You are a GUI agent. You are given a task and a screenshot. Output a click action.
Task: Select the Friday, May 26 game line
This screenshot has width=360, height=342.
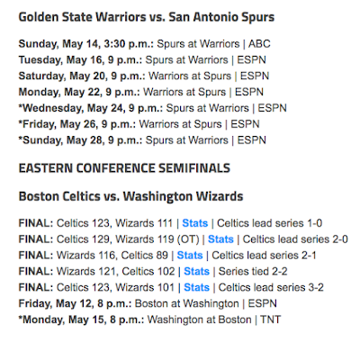tap(139, 124)
